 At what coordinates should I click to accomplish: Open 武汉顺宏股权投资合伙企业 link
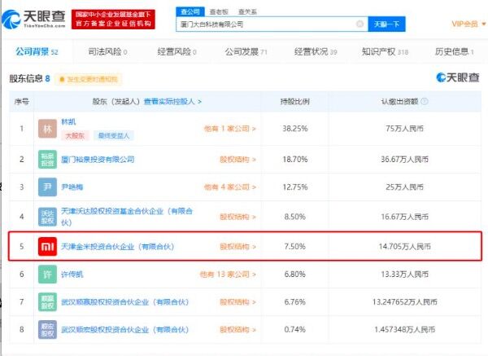pyautogui.click(x=124, y=329)
